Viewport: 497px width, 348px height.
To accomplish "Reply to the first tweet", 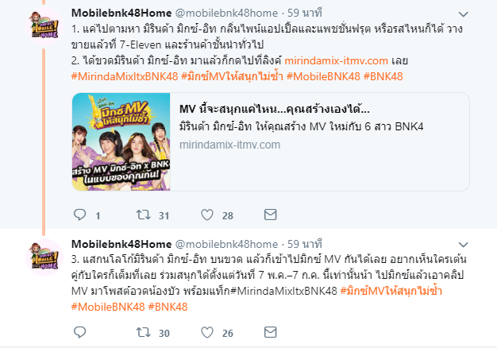I will tap(79, 215).
